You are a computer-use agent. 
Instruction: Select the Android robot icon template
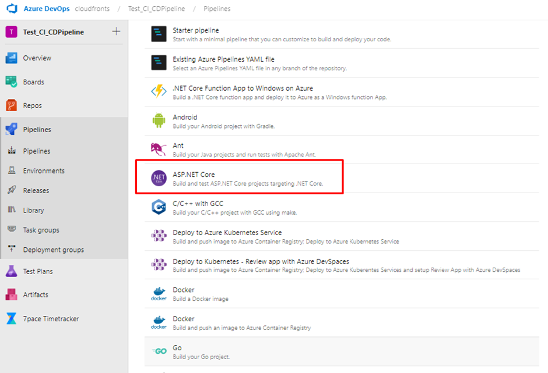coord(159,120)
